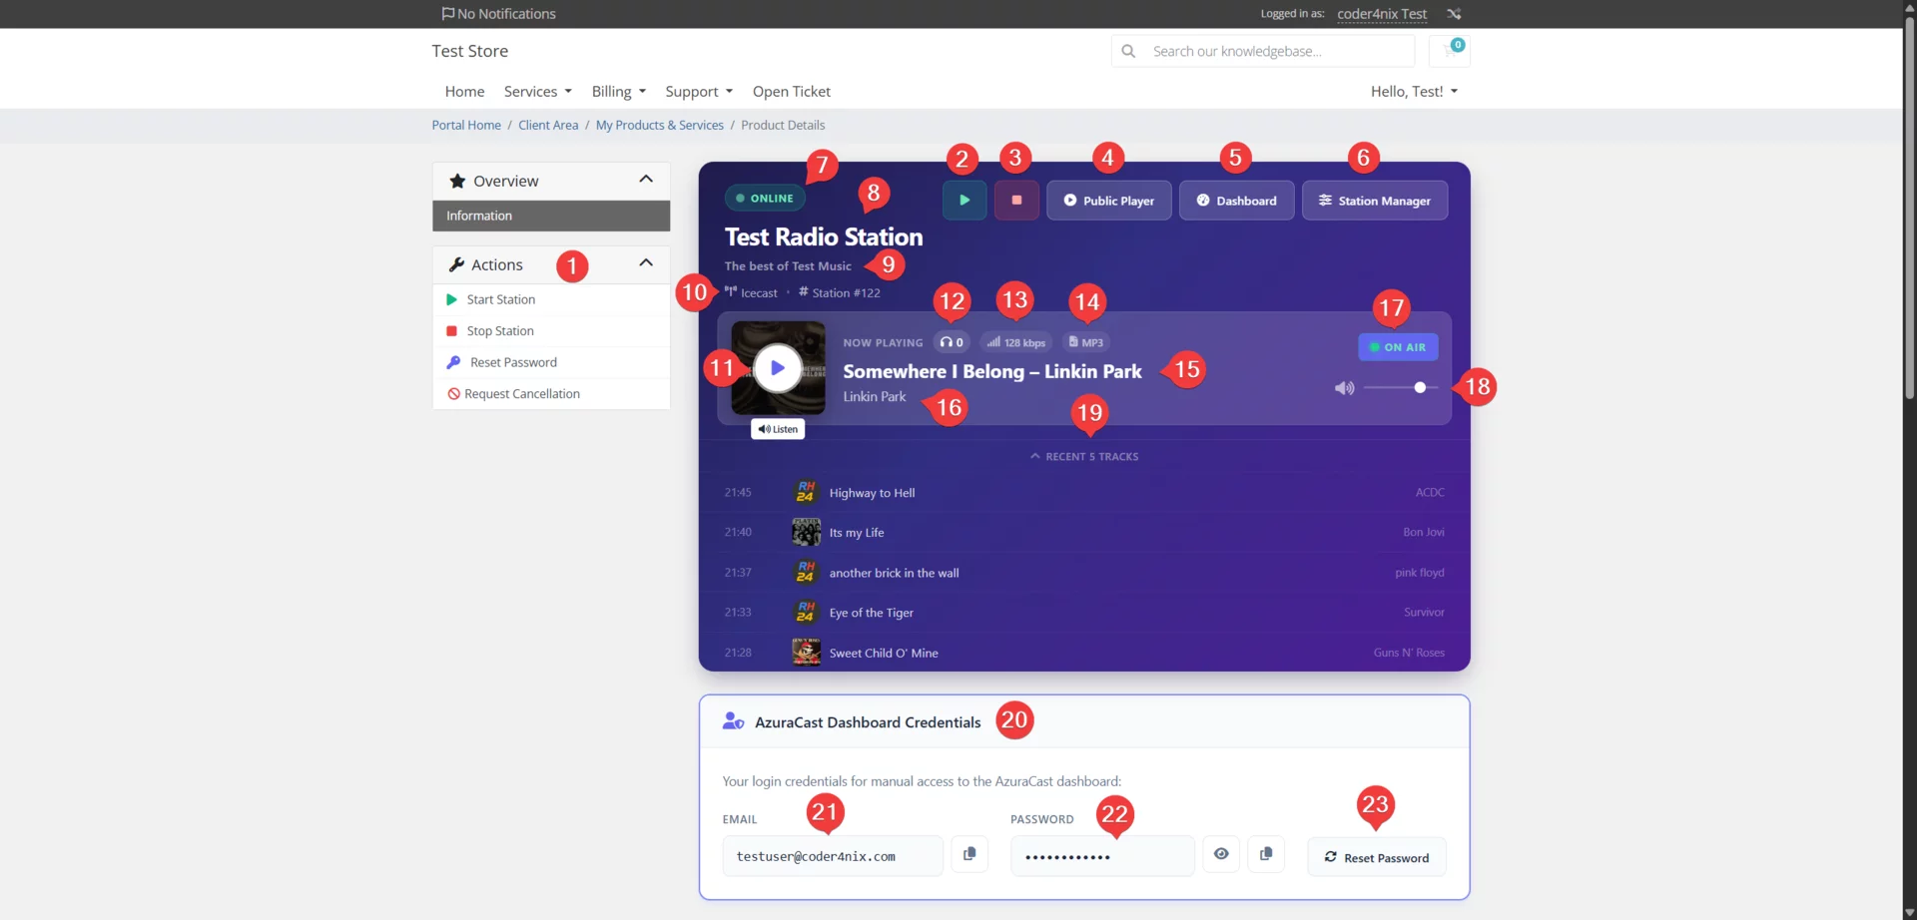
Task: Click the search magnifier in the knowledgebase bar
Action: (1128, 51)
